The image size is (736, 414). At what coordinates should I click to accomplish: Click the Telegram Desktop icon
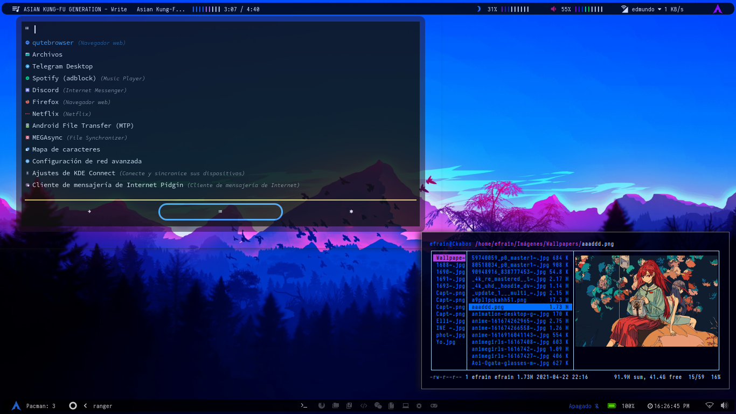click(x=27, y=66)
